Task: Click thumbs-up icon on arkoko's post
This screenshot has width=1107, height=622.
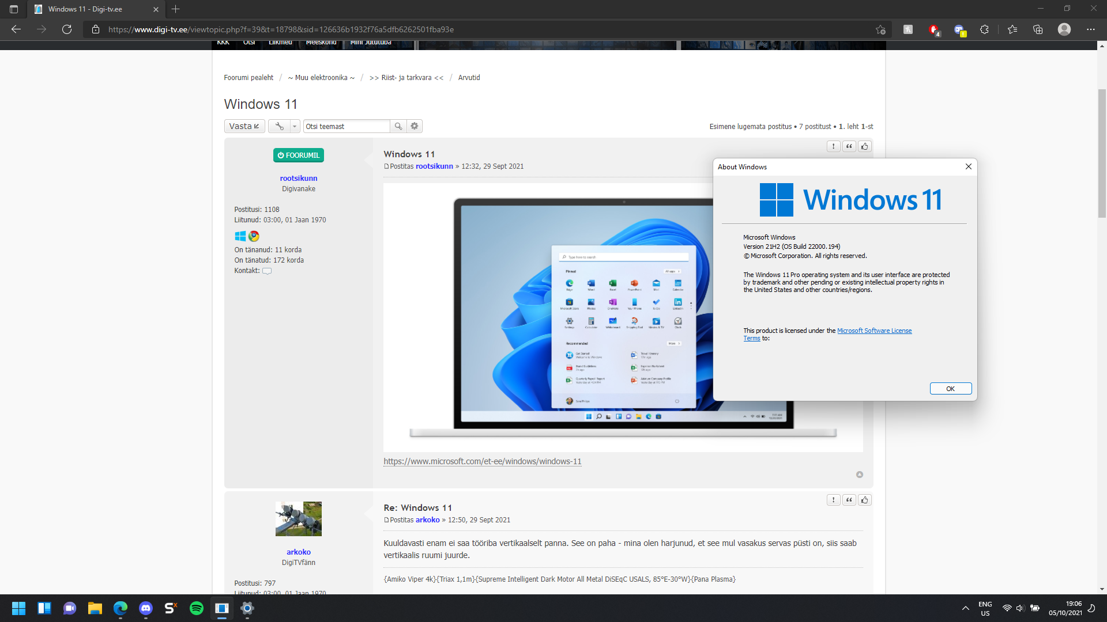Action: (x=864, y=500)
